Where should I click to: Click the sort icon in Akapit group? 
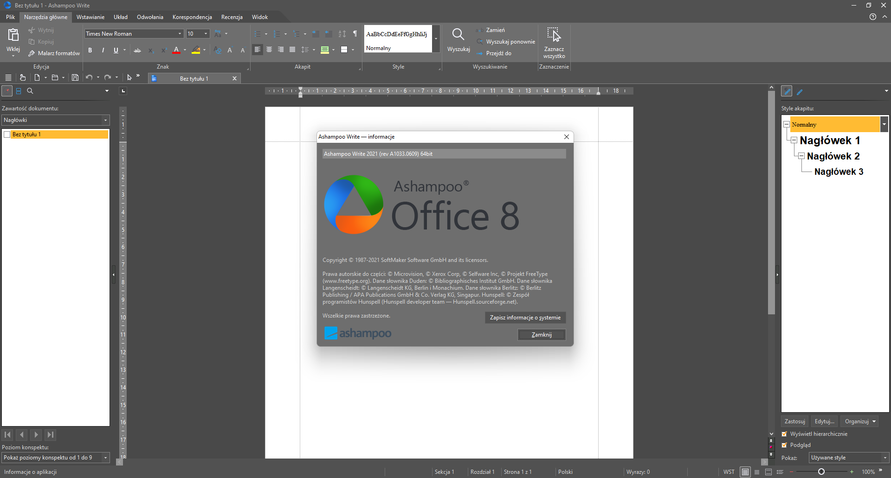coord(342,33)
